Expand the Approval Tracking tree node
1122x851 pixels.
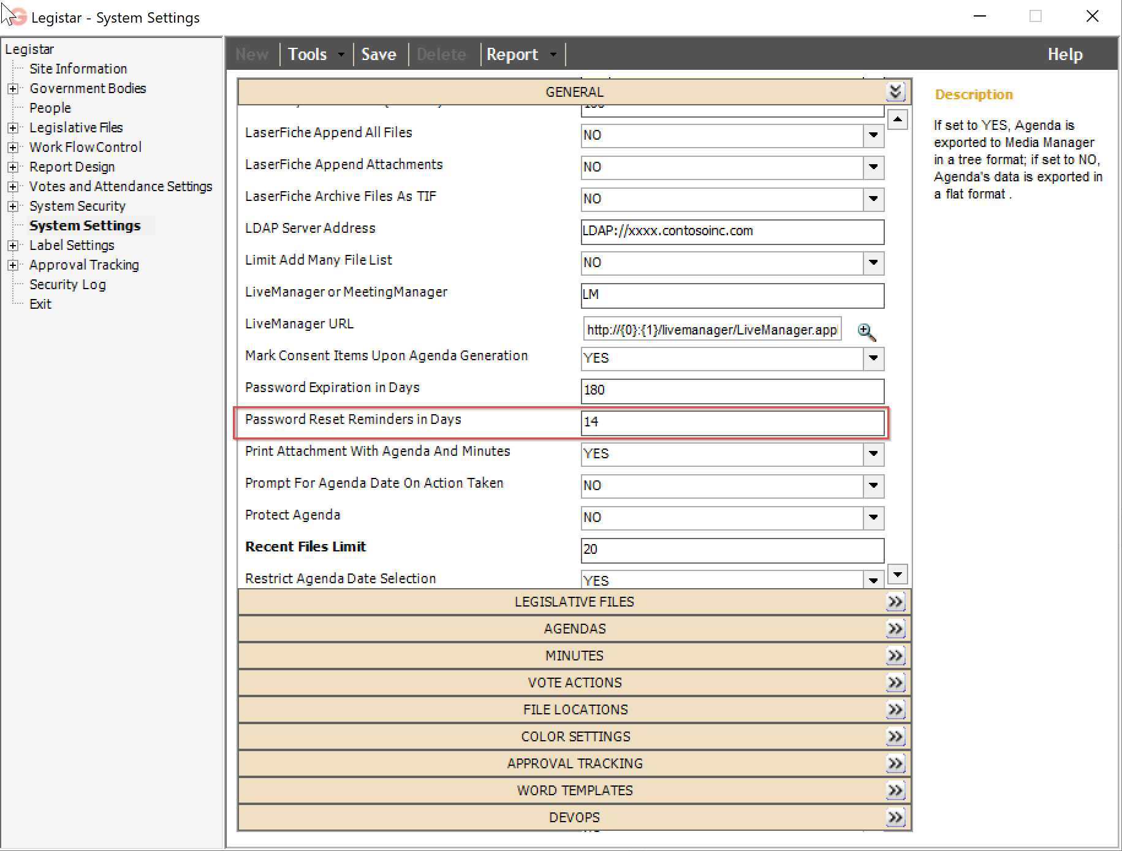(x=13, y=265)
